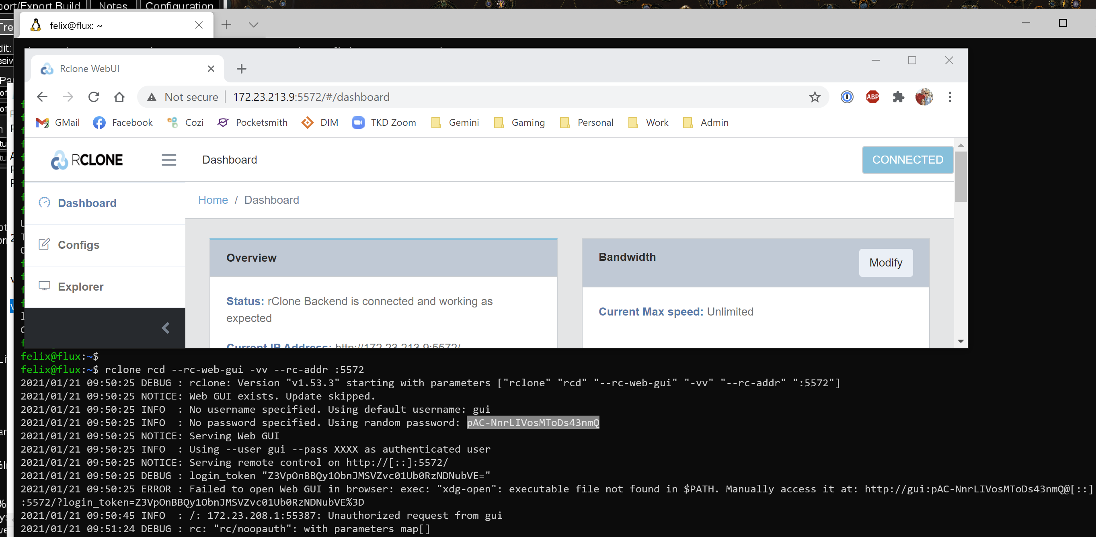Click the browser address bar URL
Screen dimensions: 1096x537
311,97
